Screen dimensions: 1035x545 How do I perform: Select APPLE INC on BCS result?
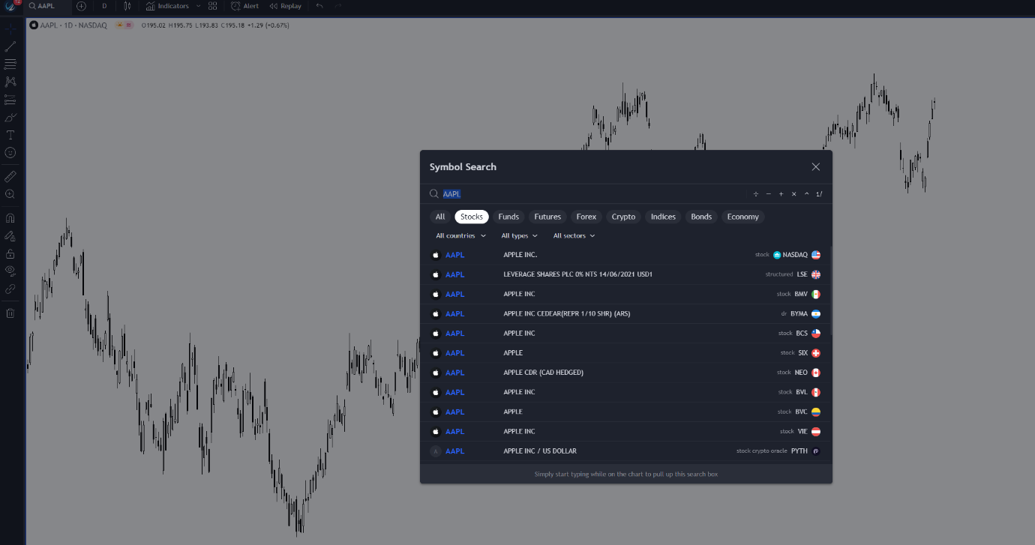(x=625, y=333)
